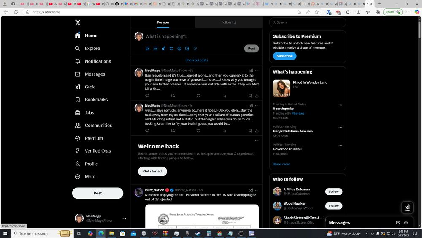Open emoji picker in the composer

[179, 49]
